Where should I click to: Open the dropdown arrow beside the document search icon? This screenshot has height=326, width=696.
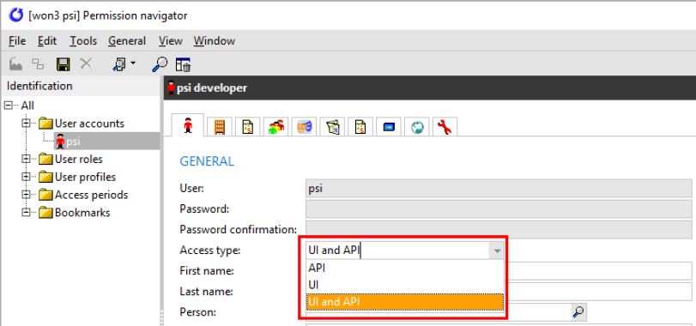click(x=133, y=63)
